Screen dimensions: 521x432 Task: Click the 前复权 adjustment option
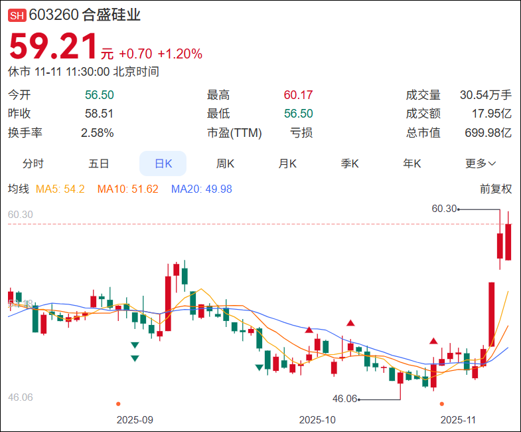(x=495, y=189)
